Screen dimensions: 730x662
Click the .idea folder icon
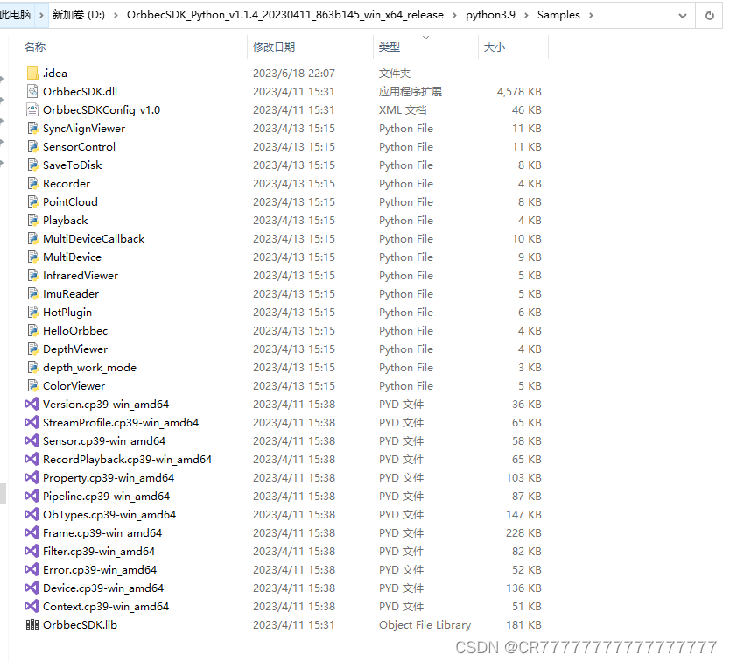(32, 74)
